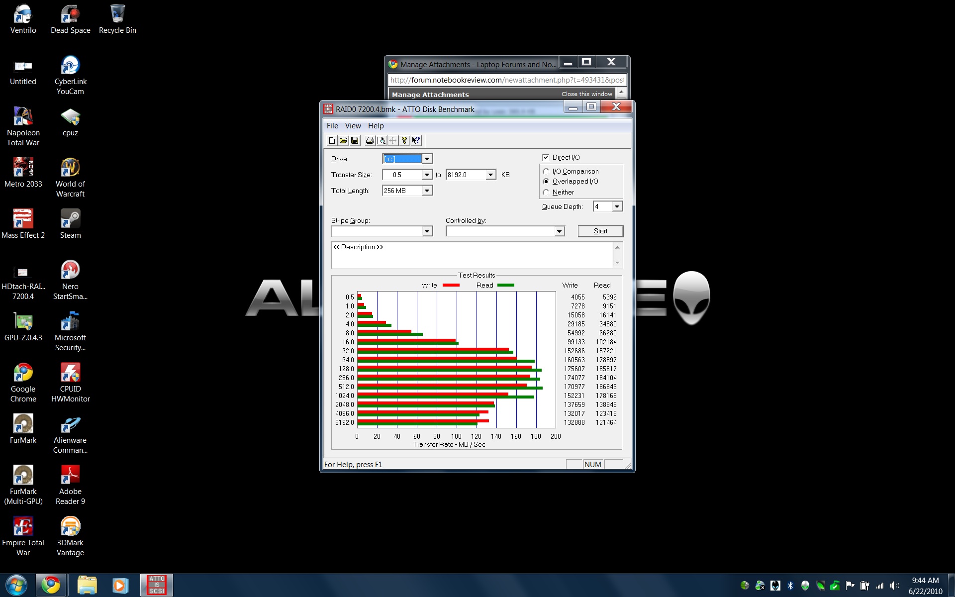Click the read value 186846 in results

(x=606, y=387)
